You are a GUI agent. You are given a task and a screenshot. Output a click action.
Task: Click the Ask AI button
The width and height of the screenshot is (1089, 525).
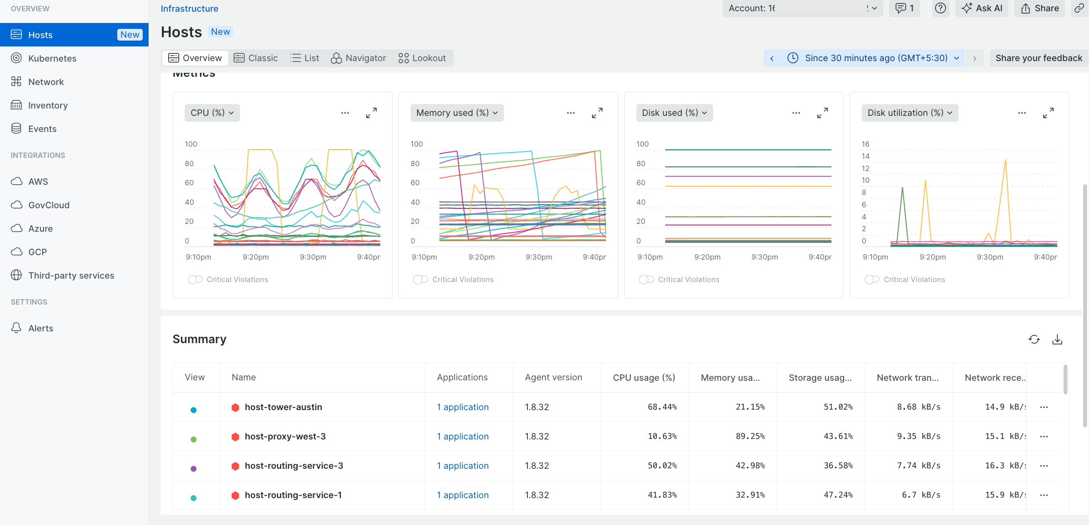coord(982,8)
